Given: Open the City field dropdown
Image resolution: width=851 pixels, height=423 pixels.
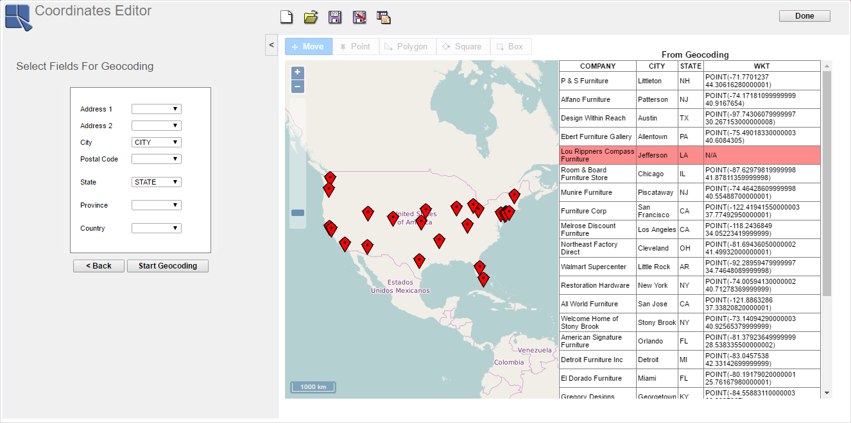Looking at the screenshot, I should (x=157, y=142).
